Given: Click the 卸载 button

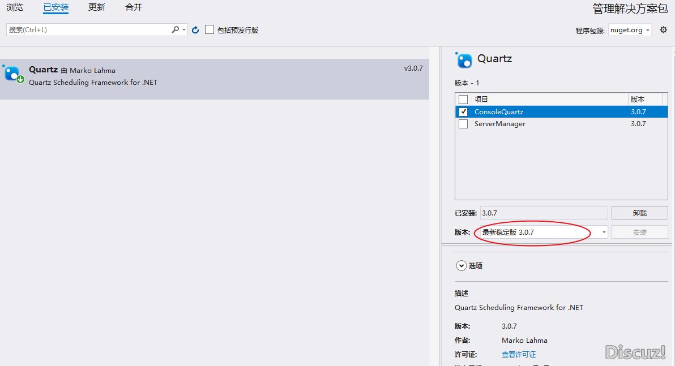Looking at the screenshot, I should (640, 213).
